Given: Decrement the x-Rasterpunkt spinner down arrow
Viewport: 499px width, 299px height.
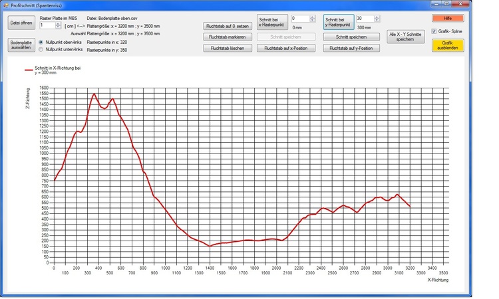Looking at the screenshot, I should coord(313,21).
